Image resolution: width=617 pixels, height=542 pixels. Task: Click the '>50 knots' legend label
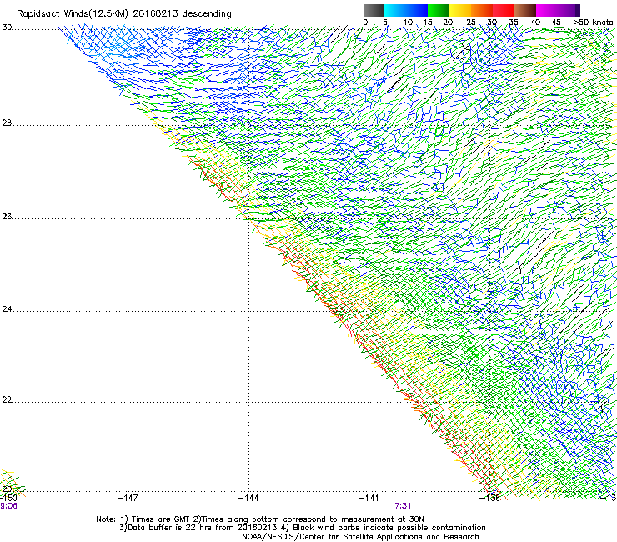pyautogui.click(x=593, y=23)
